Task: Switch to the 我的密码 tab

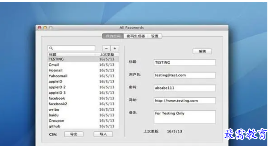Action: point(113,36)
